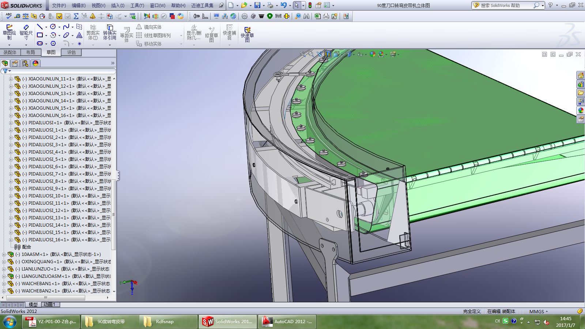Expand the PIDAILUOSI_12<1> tree node
Image resolution: width=585 pixels, height=329 pixels.
11,210
